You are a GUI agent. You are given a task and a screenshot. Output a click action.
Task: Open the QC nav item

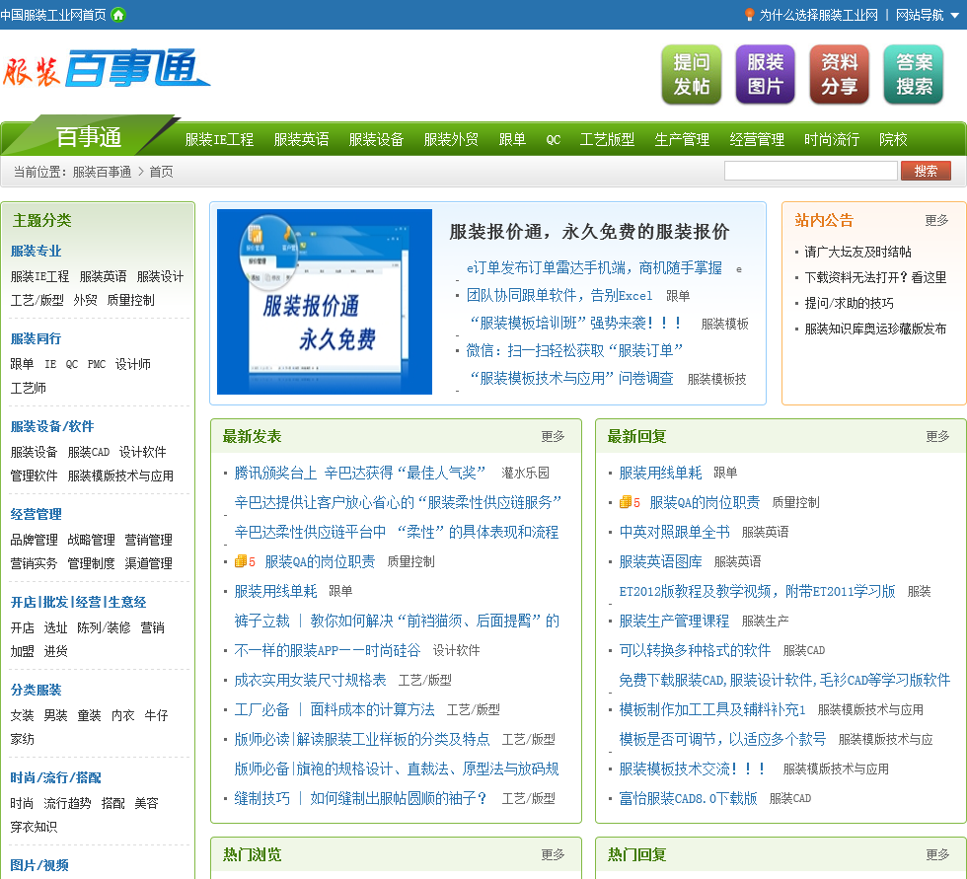(554, 140)
